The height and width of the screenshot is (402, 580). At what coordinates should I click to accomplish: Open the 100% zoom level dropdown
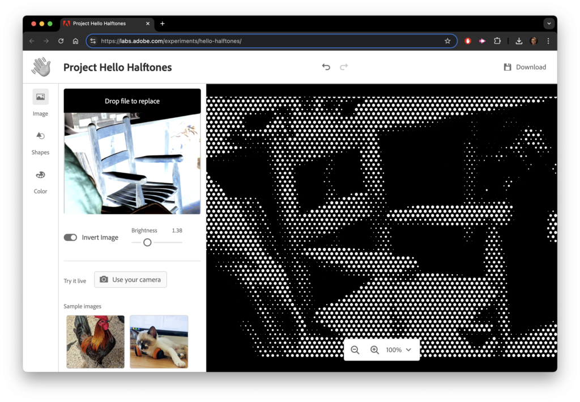[x=398, y=349]
